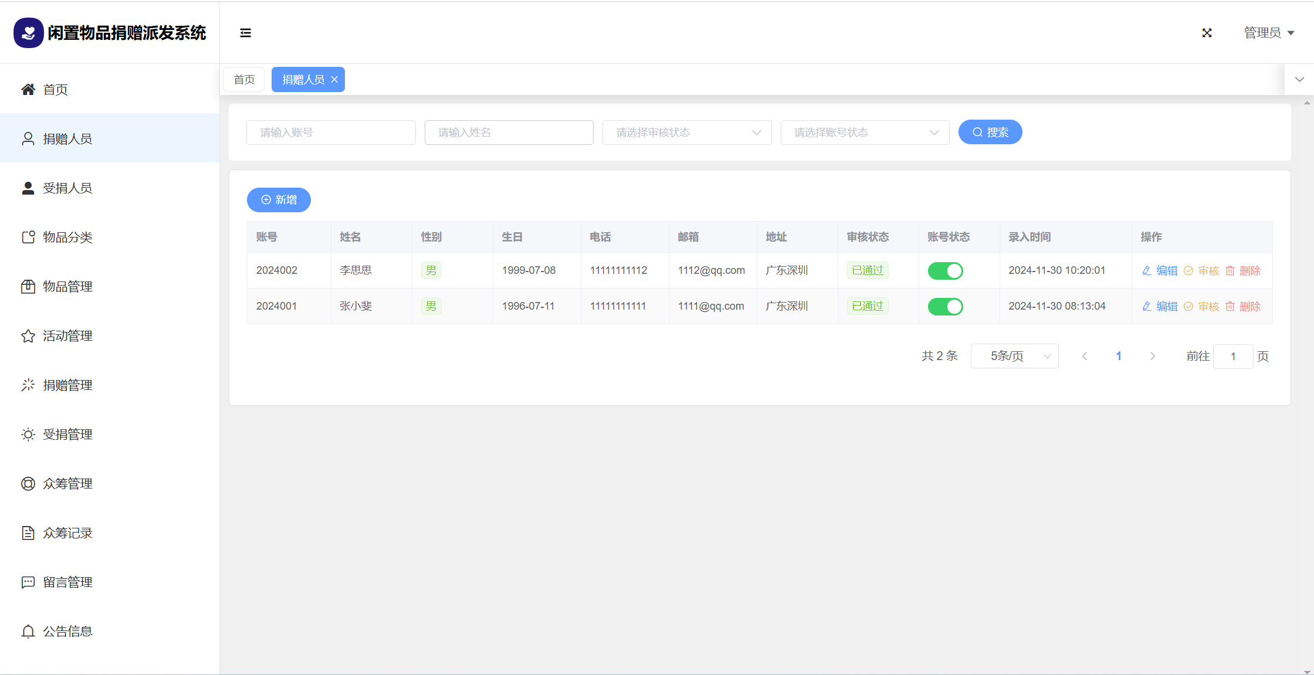Switch to the 首页 tab
Image resolution: width=1314 pixels, height=675 pixels.
coord(244,80)
